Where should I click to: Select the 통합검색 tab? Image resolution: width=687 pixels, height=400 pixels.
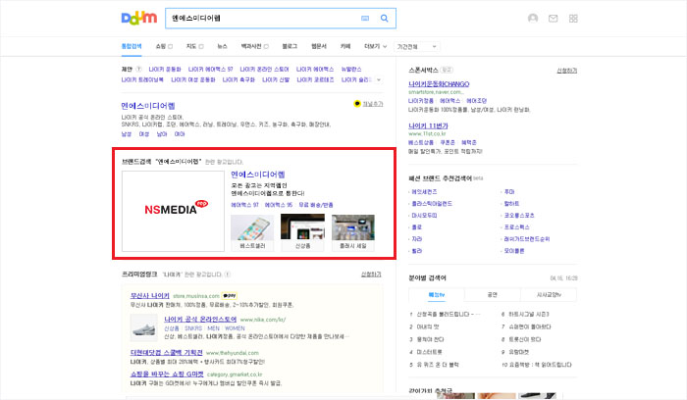[x=132, y=46]
